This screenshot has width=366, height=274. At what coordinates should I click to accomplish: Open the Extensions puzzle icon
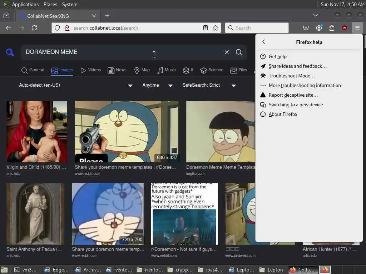coord(332,28)
